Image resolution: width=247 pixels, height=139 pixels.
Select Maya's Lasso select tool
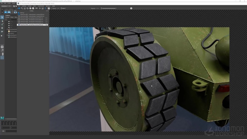click(2, 21)
